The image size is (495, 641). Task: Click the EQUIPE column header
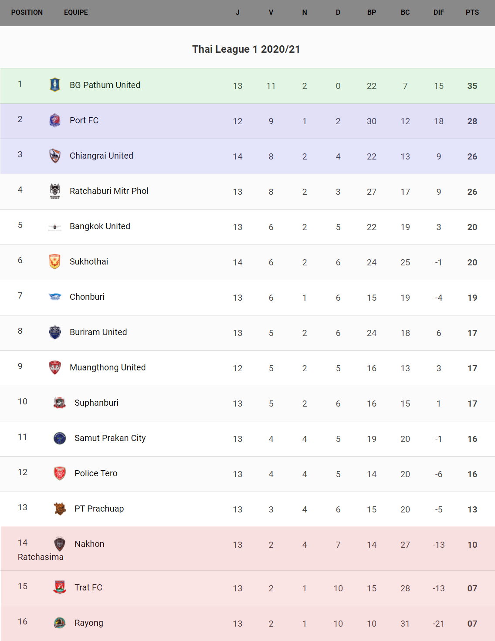coord(76,13)
